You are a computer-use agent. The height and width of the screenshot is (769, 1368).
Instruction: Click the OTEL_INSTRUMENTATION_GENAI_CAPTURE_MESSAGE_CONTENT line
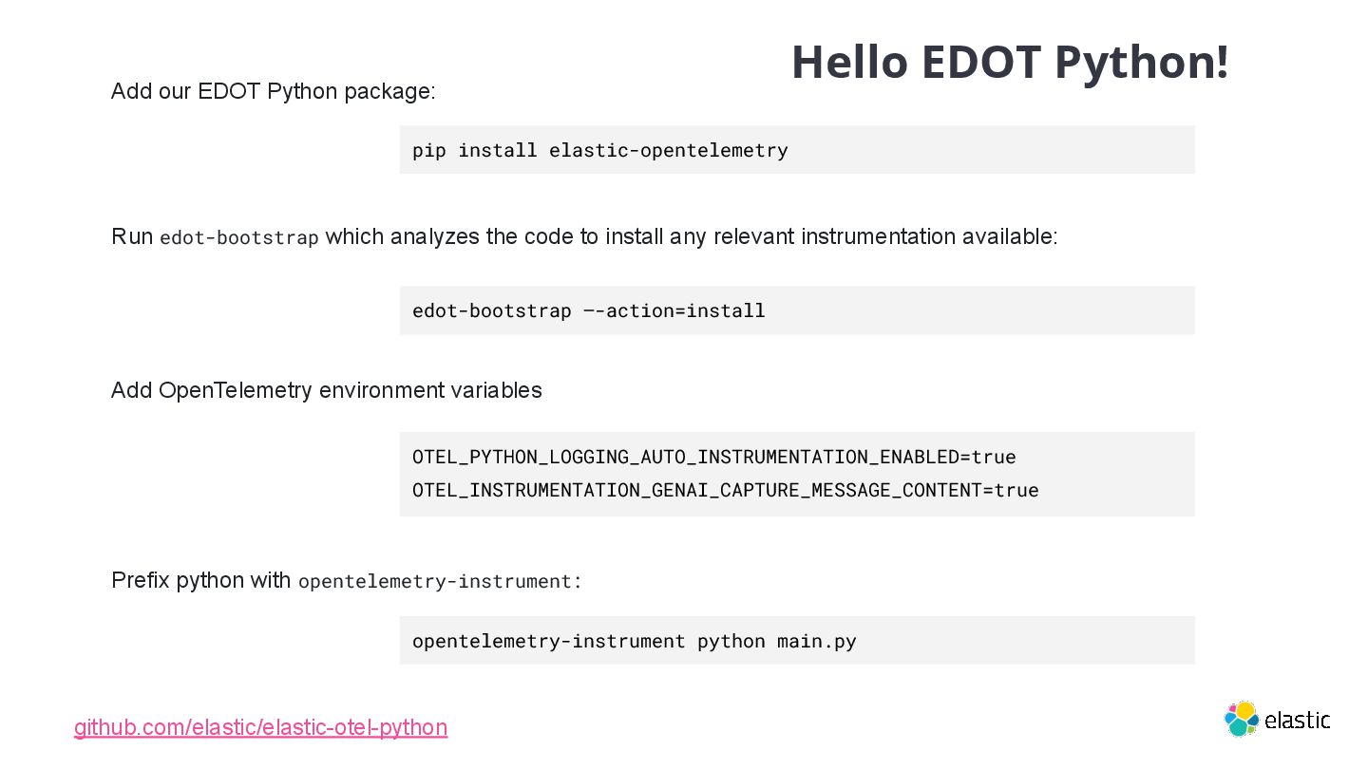[725, 490]
